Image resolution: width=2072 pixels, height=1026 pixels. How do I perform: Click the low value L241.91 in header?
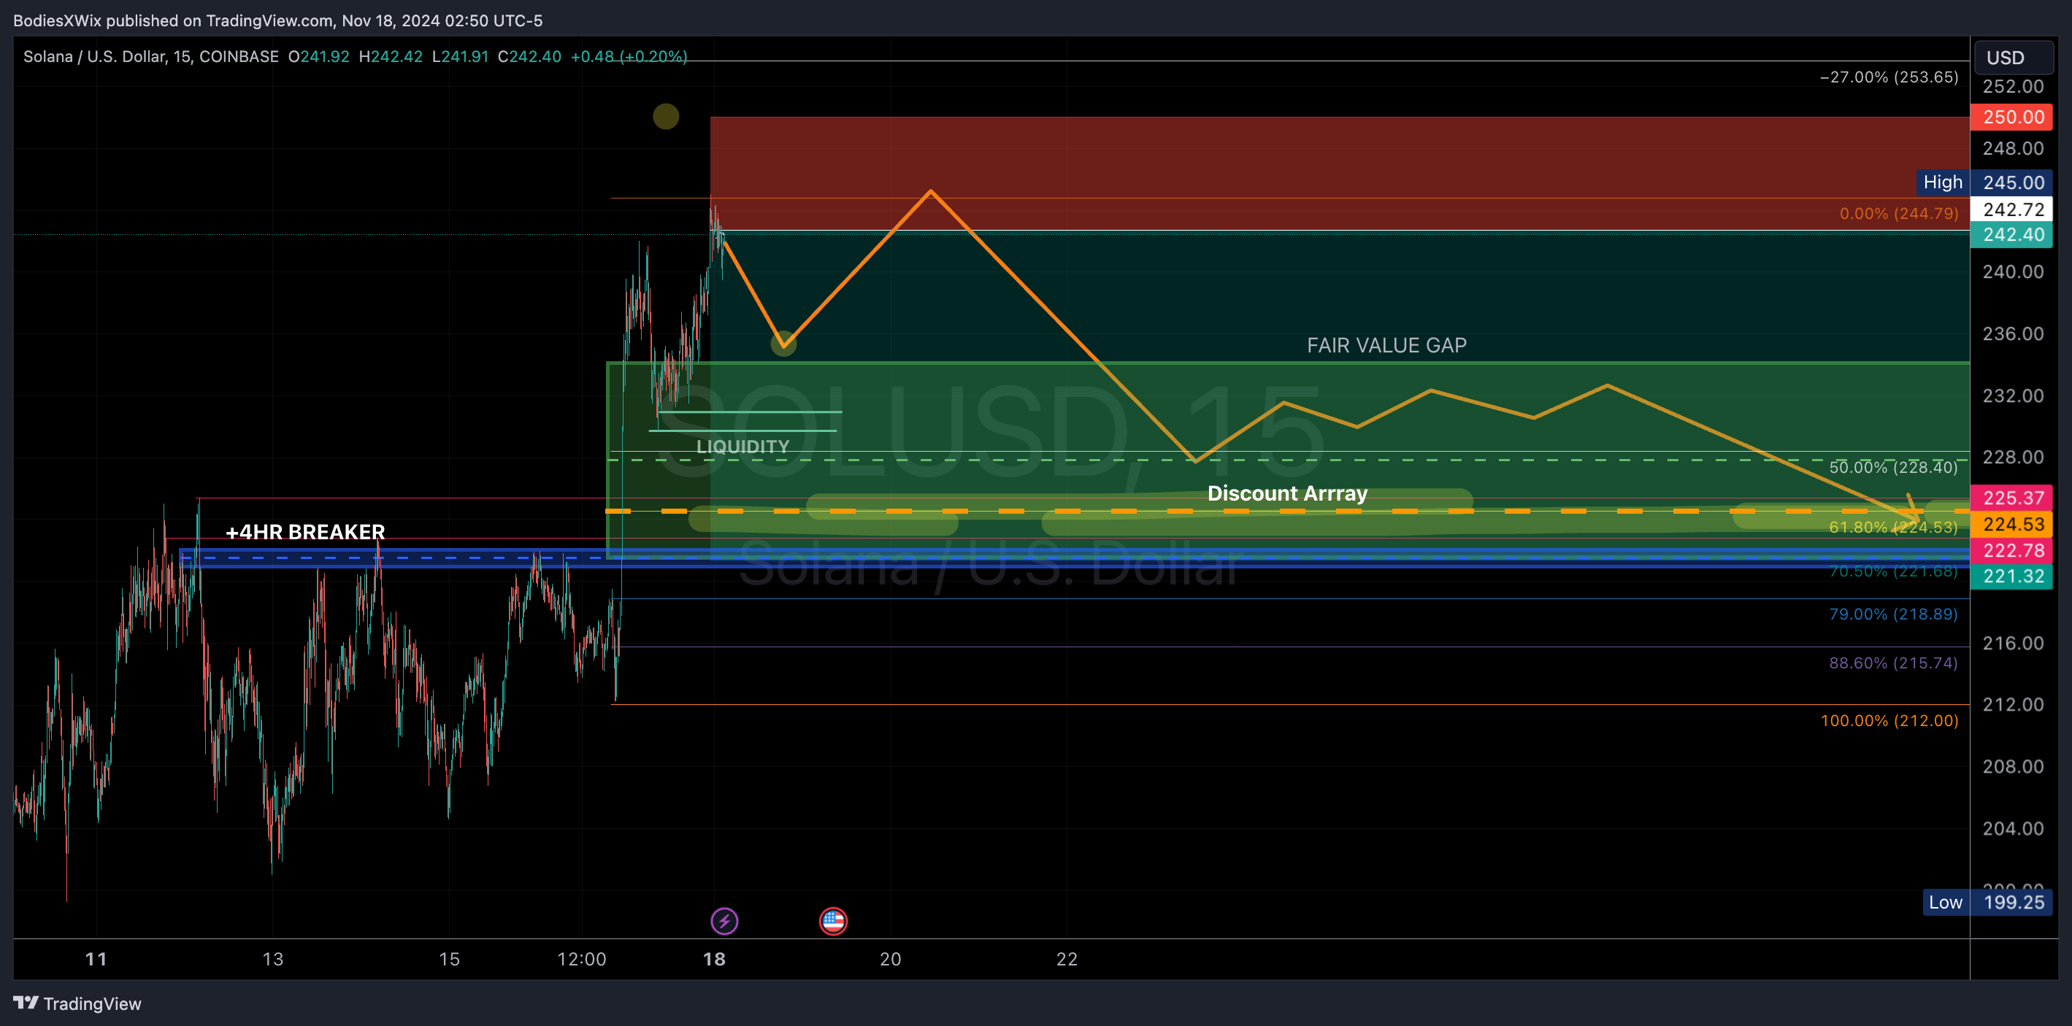pos(460,56)
